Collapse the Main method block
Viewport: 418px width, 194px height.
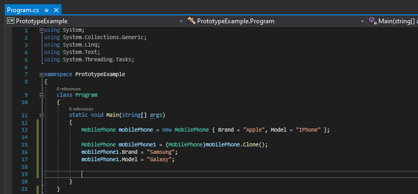point(41,115)
